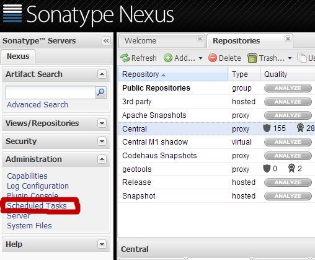Screen dimensions: 315x260
Task: Open the Capabilities link
Action: (x=27, y=176)
